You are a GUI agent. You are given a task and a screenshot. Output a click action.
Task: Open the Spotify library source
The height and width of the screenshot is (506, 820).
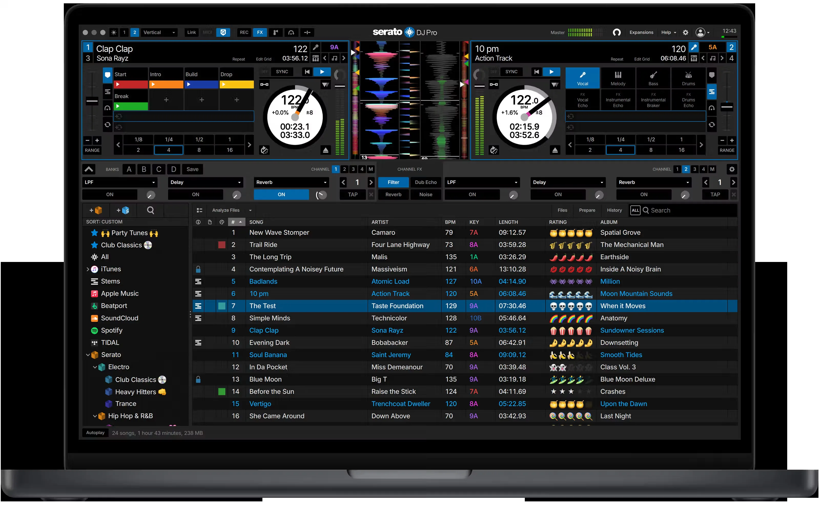point(107,330)
